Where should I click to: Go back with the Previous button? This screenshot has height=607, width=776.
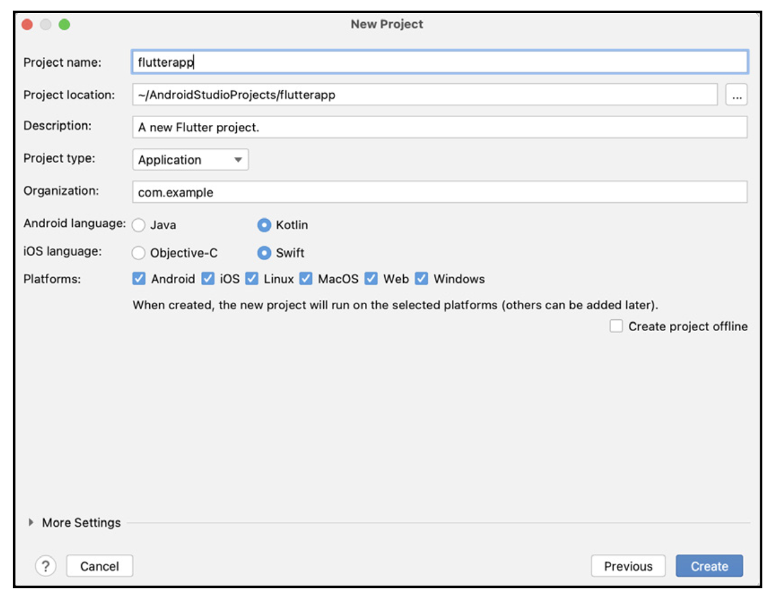[x=627, y=566]
